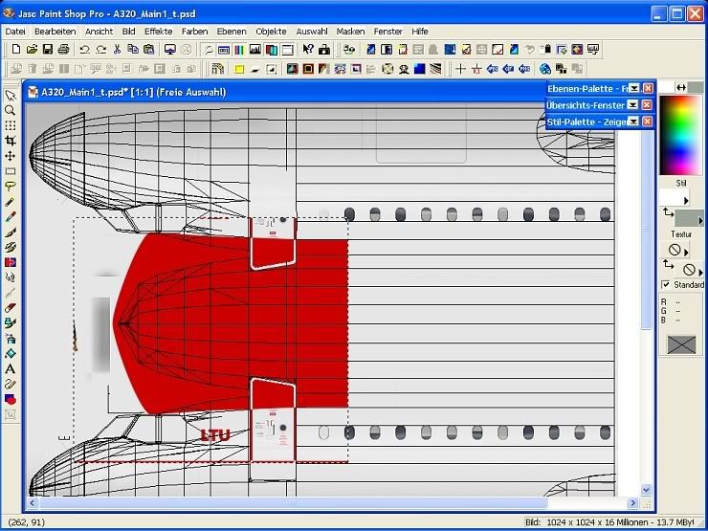Viewport: 708px width, 531px height.
Task: Click the Save disk icon
Action: [47, 49]
